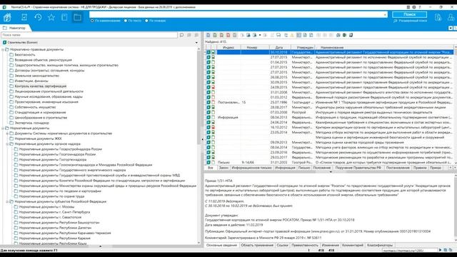Image resolution: width=457 pixels, height=257 pixels.
Task: Click the comment bubble icon in list toolbar
Action: pyautogui.click(x=278, y=35)
